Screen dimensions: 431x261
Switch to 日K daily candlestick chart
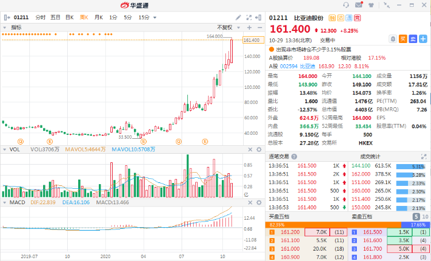[x=70, y=18]
